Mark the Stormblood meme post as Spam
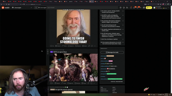The width and height of the screenshot is (172, 96). (84, 46)
